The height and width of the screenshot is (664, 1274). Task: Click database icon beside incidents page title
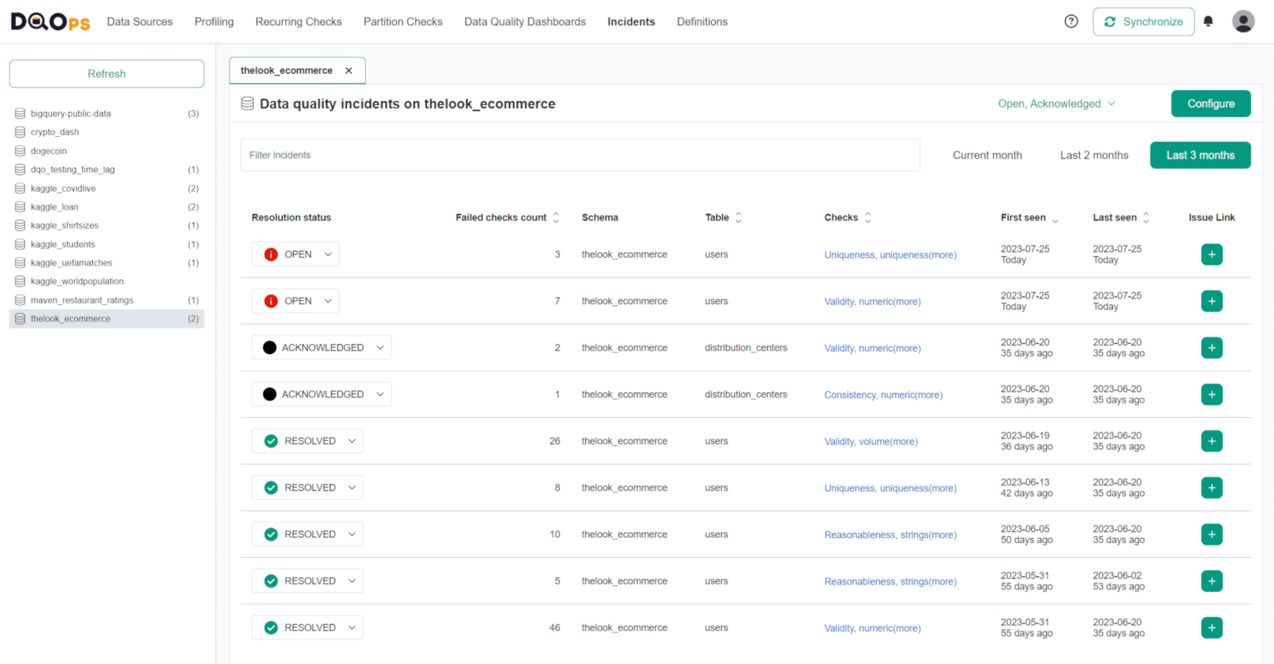(x=247, y=104)
